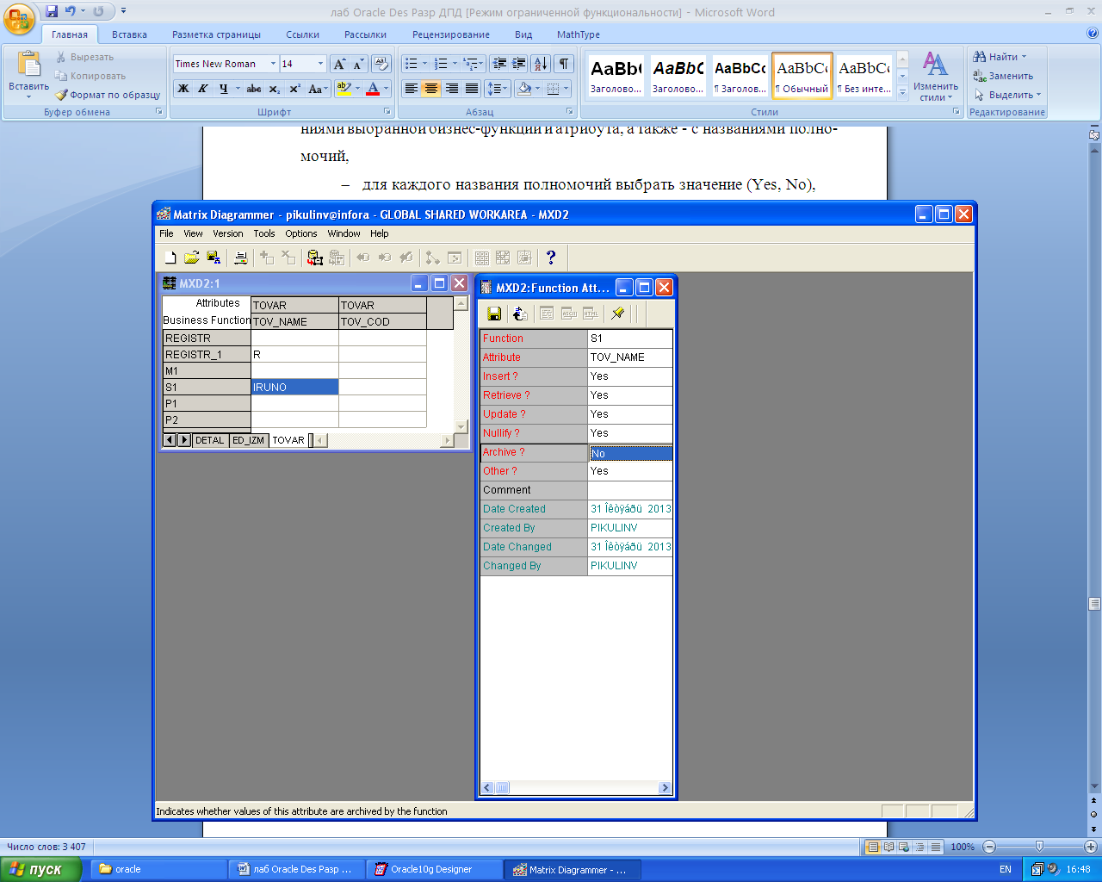Click the Word zoom slider handle
The height and width of the screenshot is (882, 1102).
pyautogui.click(x=1039, y=847)
